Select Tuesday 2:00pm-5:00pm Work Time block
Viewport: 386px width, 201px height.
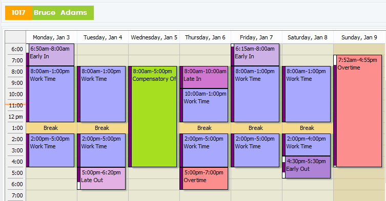(101, 150)
